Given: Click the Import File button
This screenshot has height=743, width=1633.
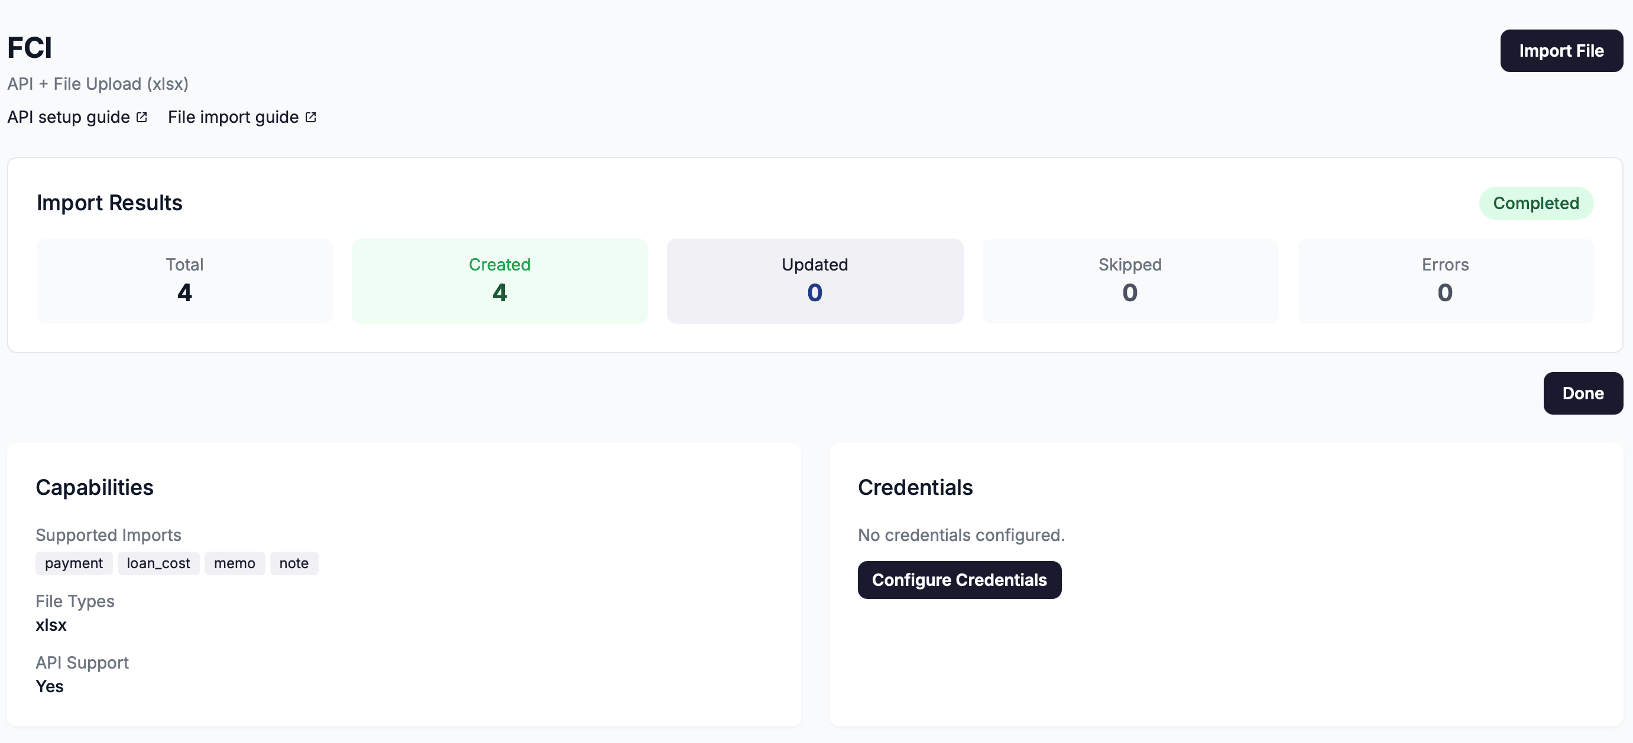Looking at the screenshot, I should [x=1561, y=51].
